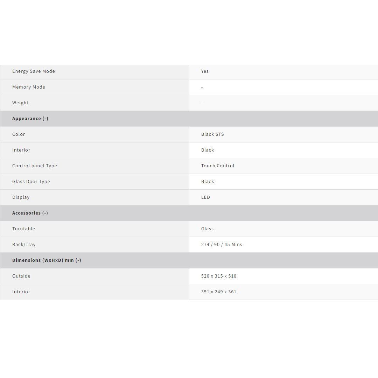This screenshot has height=378, width=378.
Task: Collapse the Appearance (-) section header
Action: click(30, 119)
